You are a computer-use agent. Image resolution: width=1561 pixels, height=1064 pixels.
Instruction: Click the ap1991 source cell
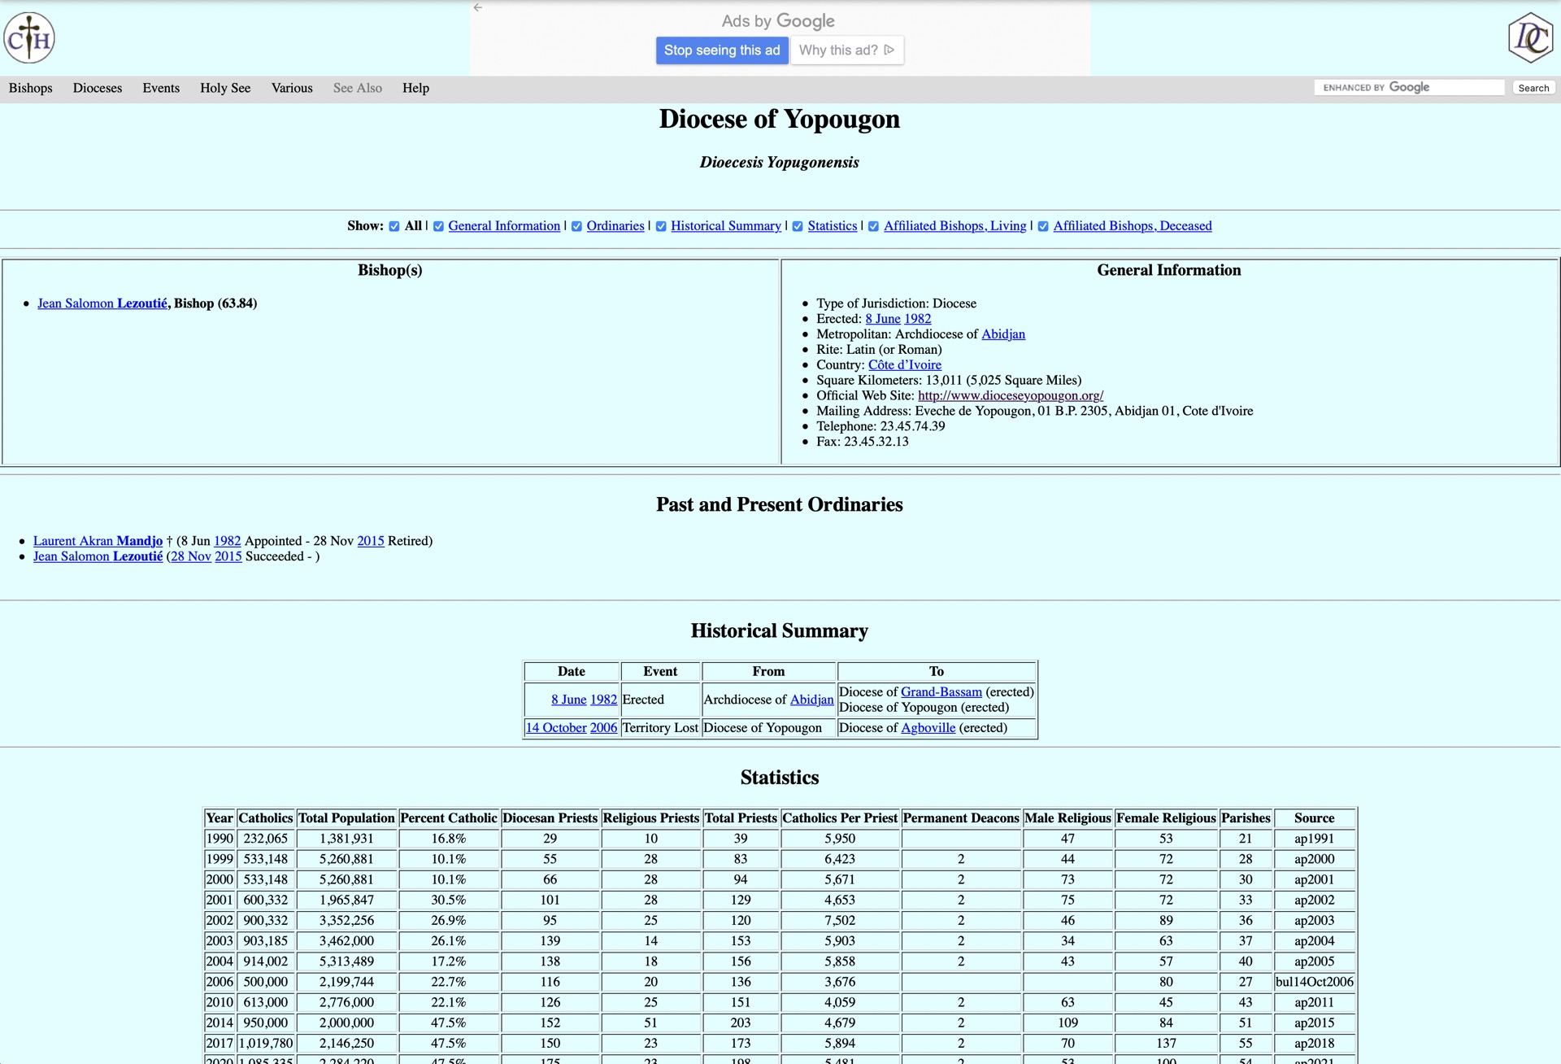[x=1314, y=839]
